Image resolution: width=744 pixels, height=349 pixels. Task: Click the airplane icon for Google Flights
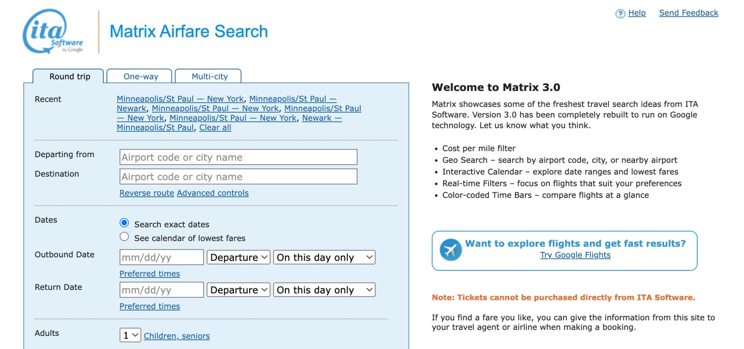click(450, 250)
